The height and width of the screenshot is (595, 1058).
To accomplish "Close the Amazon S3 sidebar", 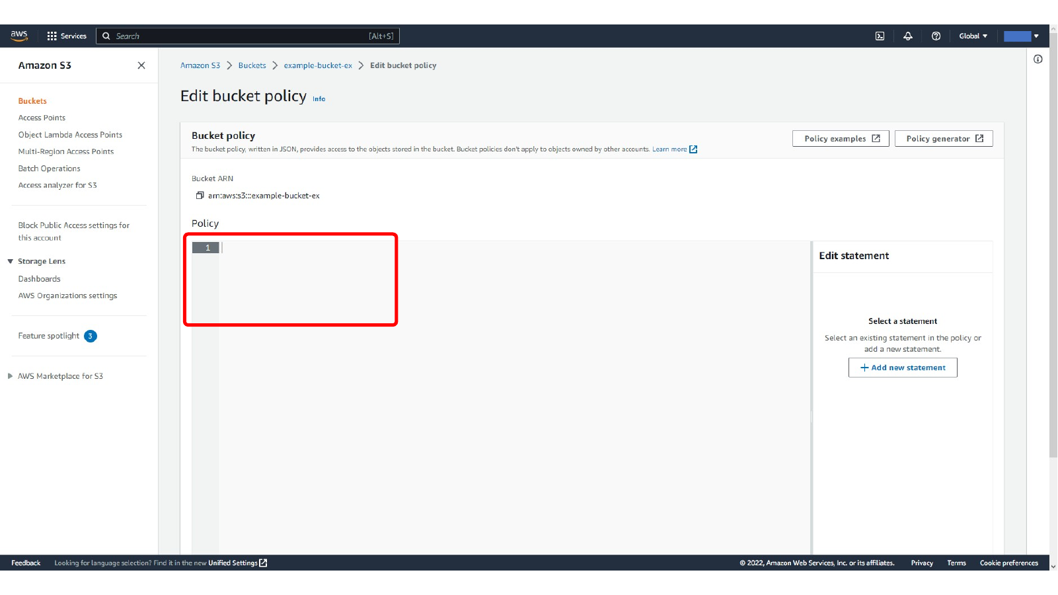I will tap(141, 65).
